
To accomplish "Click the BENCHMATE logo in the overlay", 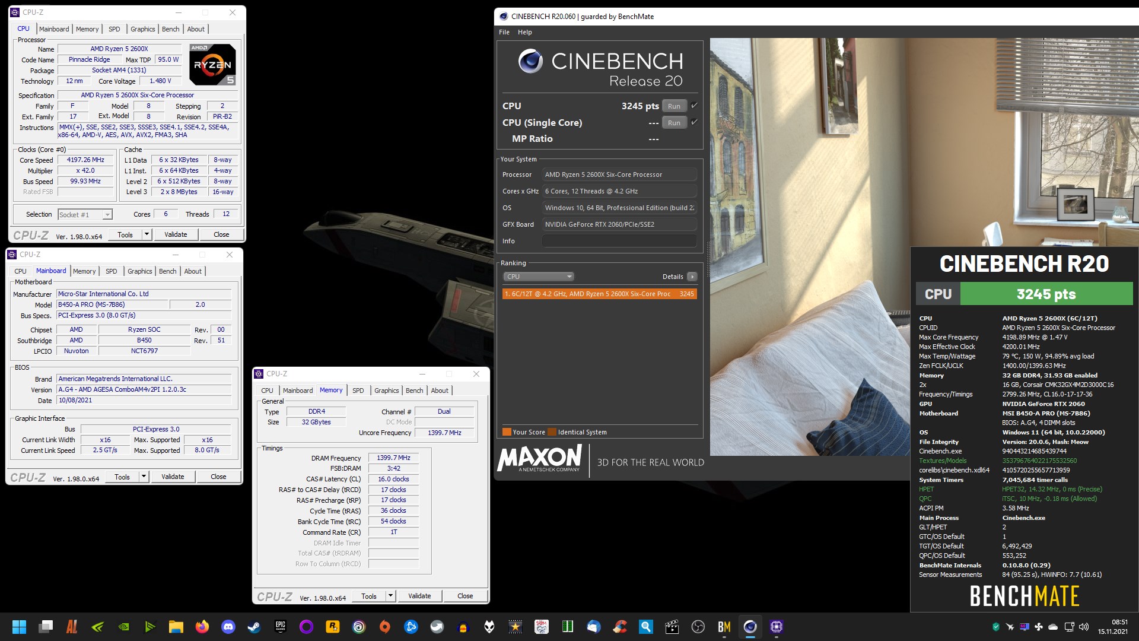I will [x=1025, y=596].
